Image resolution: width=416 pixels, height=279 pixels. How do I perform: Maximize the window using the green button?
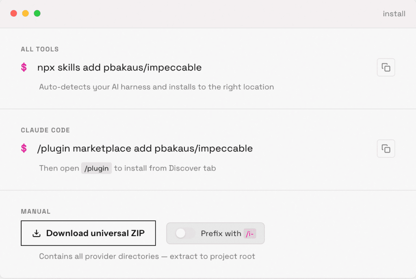pos(37,13)
